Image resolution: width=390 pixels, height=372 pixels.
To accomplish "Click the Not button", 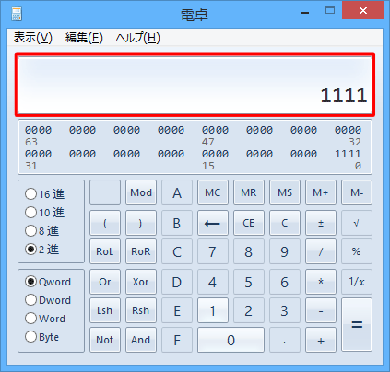I will pyautogui.click(x=105, y=340).
